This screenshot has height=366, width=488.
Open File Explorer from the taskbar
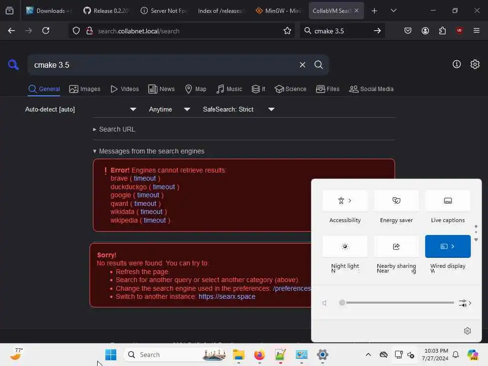click(x=239, y=355)
